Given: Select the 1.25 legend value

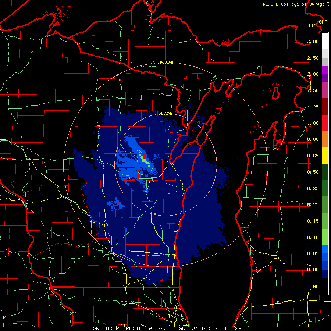Looking at the screenshot, I should (313, 107).
